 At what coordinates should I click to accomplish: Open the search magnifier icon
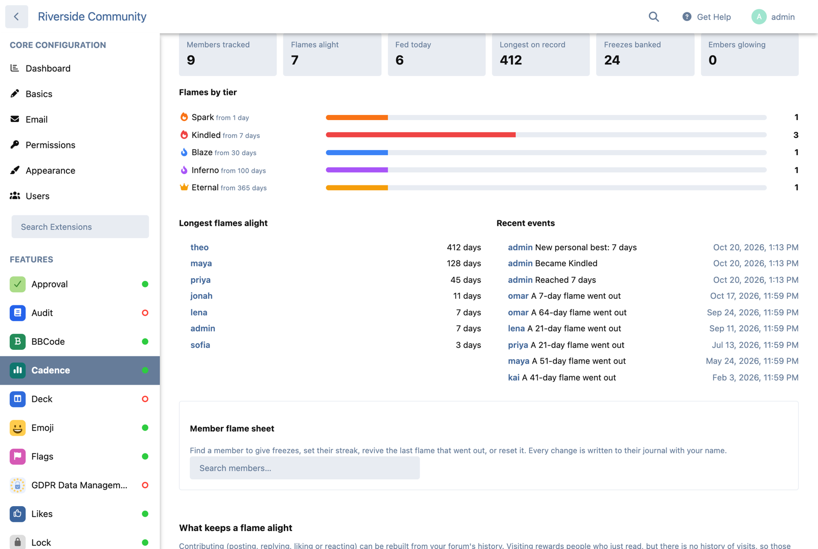653,17
